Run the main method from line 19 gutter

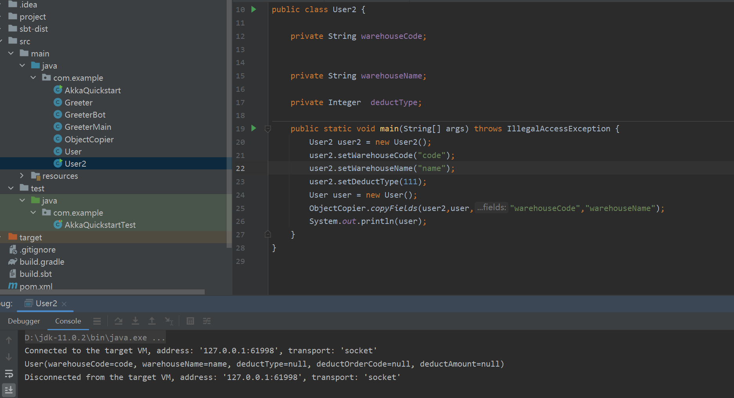(x=254, y=128)
